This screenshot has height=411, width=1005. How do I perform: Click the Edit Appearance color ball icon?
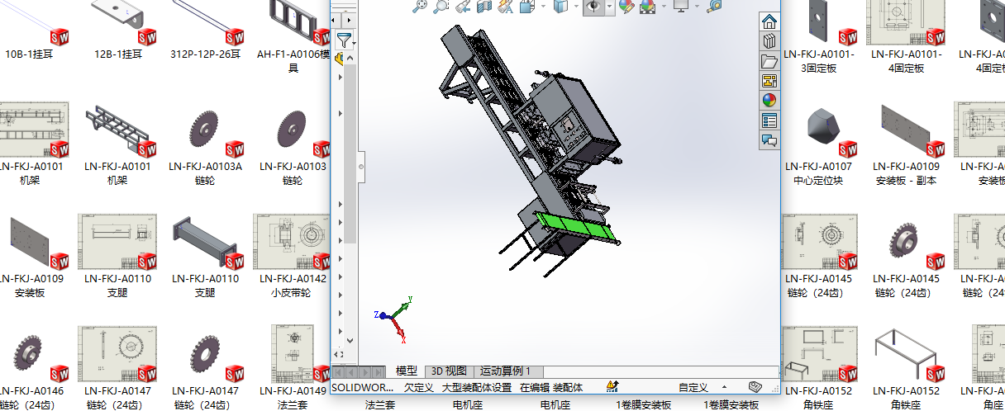coord(626,7)
